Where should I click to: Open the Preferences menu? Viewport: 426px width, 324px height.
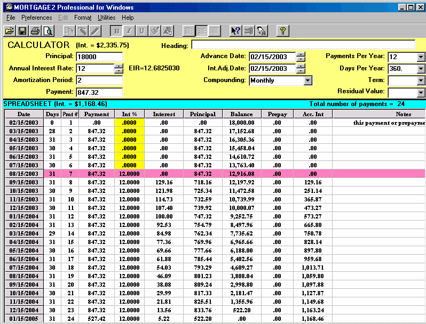coord(37,18)
